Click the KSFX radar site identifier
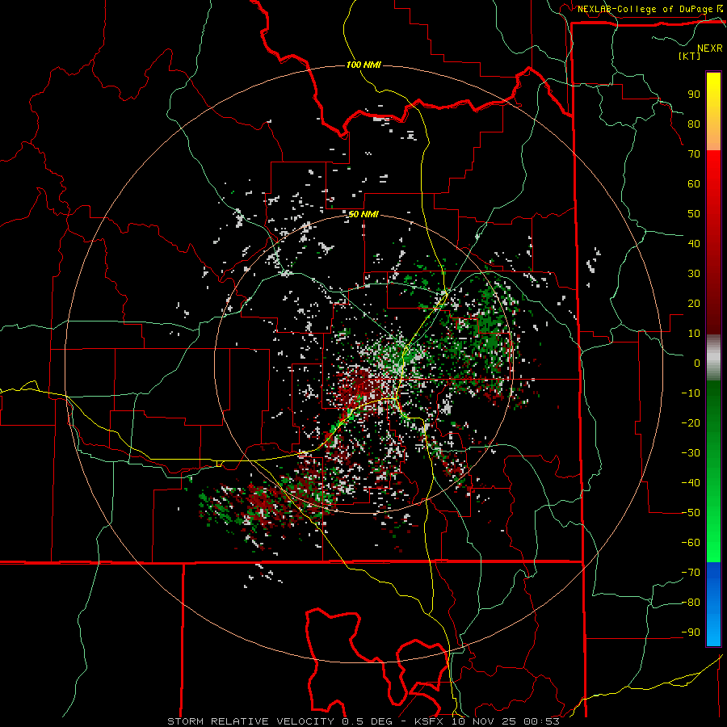Image resolution: width=727 pixels, height=727 pixels. pos(428,721)
